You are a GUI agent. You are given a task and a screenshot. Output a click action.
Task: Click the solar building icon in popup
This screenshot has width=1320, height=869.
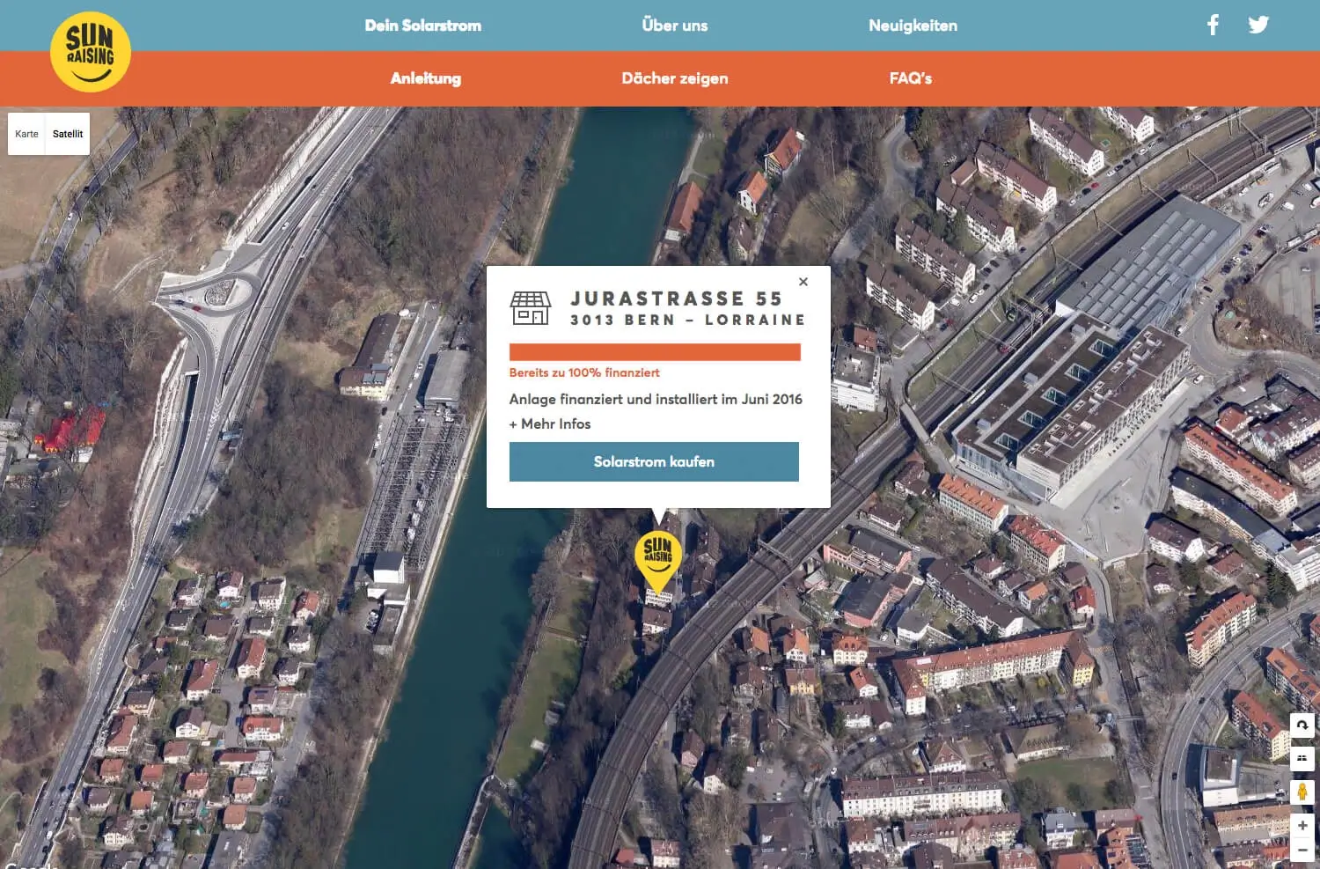[x=531, y=308]
